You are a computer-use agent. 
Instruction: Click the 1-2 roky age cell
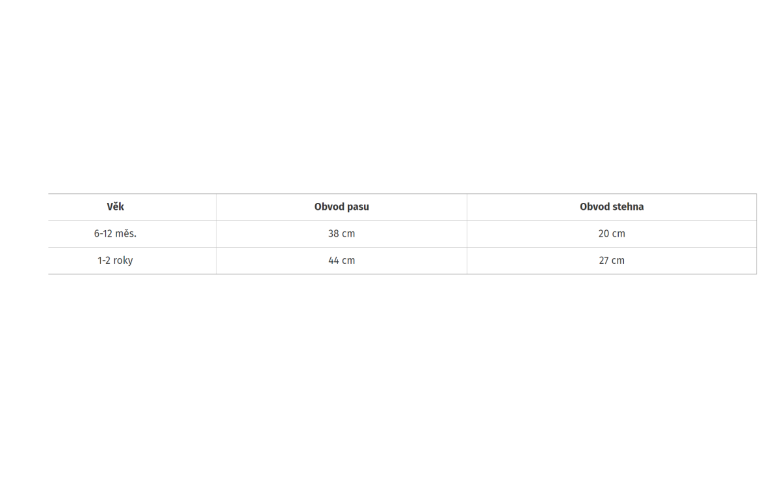(115, 260)
